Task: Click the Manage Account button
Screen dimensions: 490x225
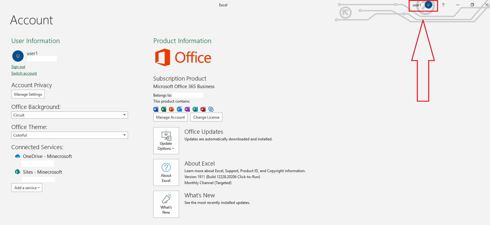Action: click(x=170, y=117)
